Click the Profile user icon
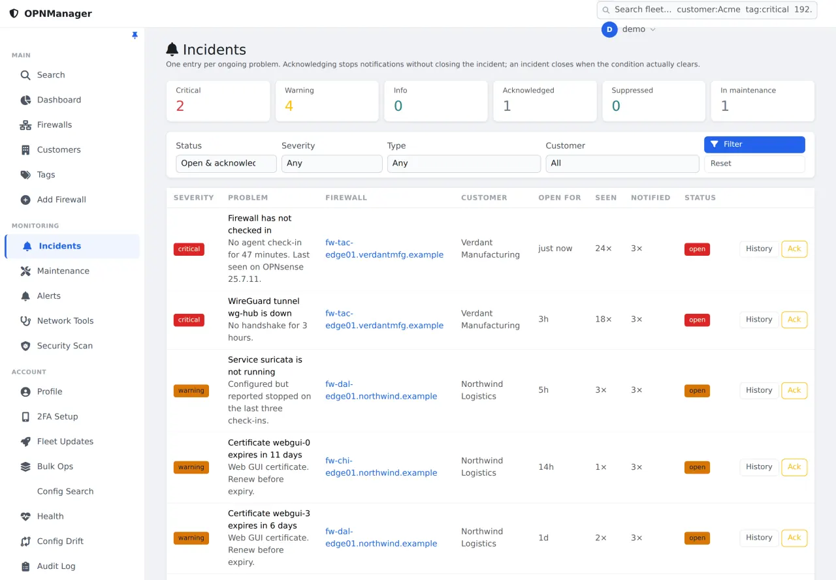The image size is (836, 580). coord(25,391)
